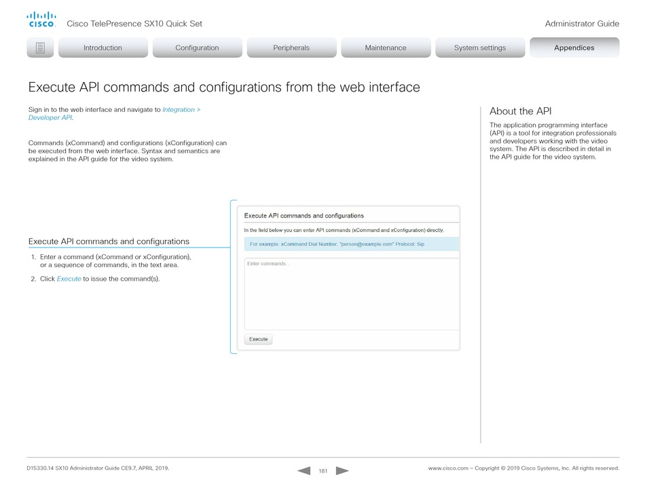
Task: Click the 'Commands (xCommand) and configurations' paragraph
Action: [x=128, y=151]
